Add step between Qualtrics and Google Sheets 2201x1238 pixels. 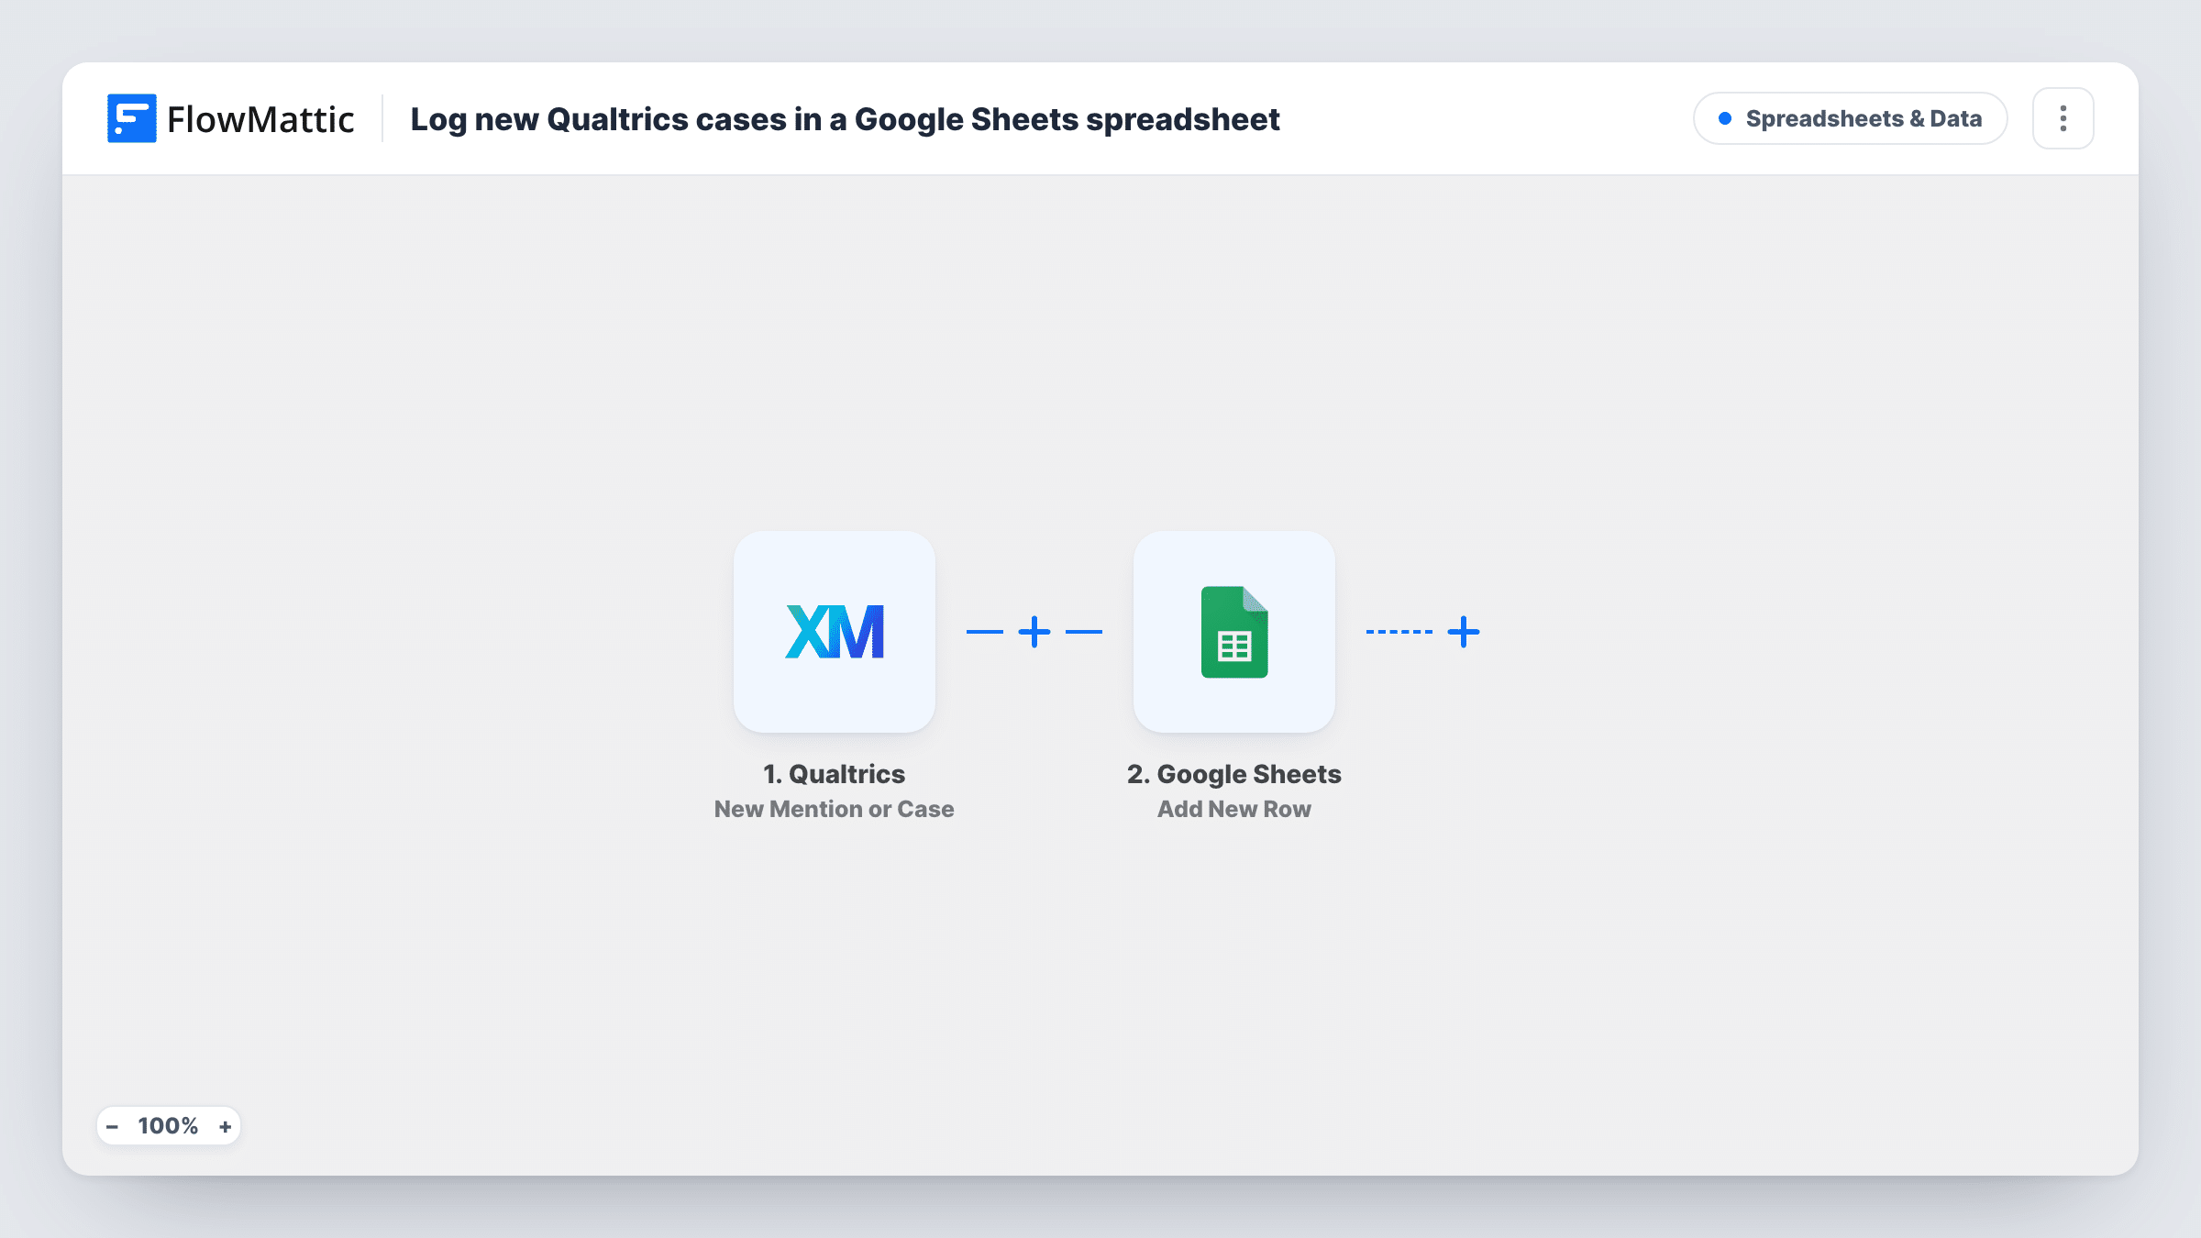(1034, 632)
